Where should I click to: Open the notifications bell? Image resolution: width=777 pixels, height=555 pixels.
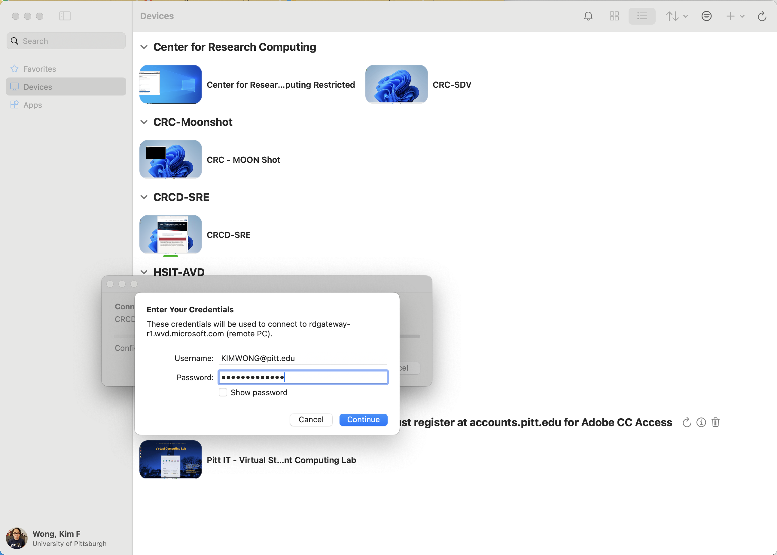588,16
